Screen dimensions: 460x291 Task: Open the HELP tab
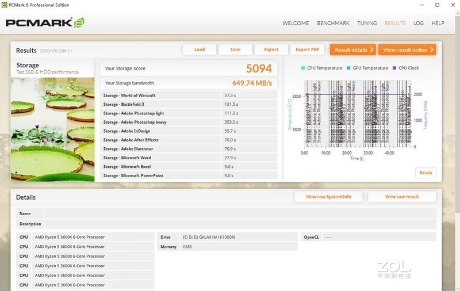(x=438, y=23)
